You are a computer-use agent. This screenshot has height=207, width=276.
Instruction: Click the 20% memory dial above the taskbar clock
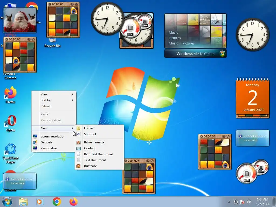[x=261, y=167]
